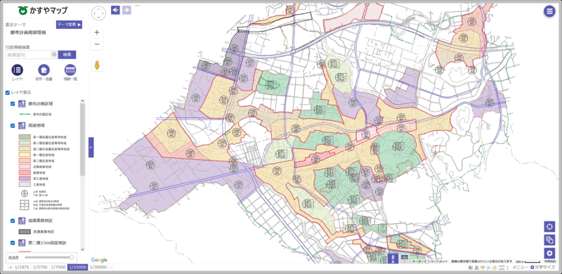Click the かすやマップ logo

42,11
